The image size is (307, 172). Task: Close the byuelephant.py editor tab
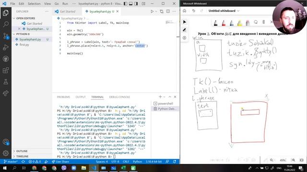118,11
